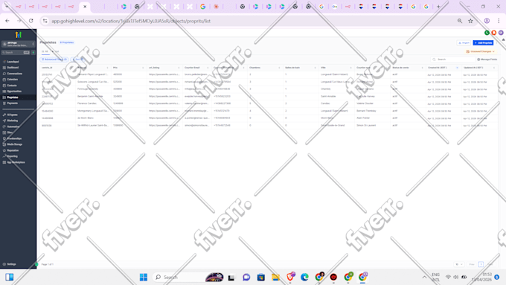Open Advanced Filters
Screen dimensions: 506x285
(54, 60)
